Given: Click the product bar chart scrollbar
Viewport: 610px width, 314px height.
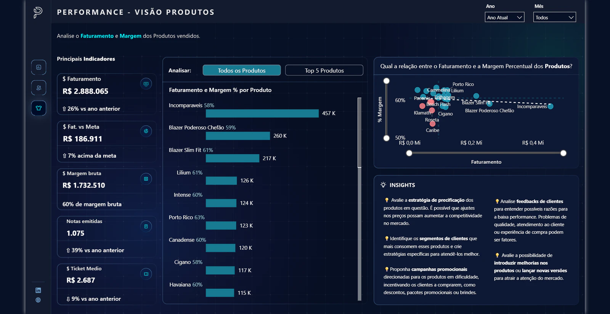Looking at the screenshot, I should coord(360,132).
